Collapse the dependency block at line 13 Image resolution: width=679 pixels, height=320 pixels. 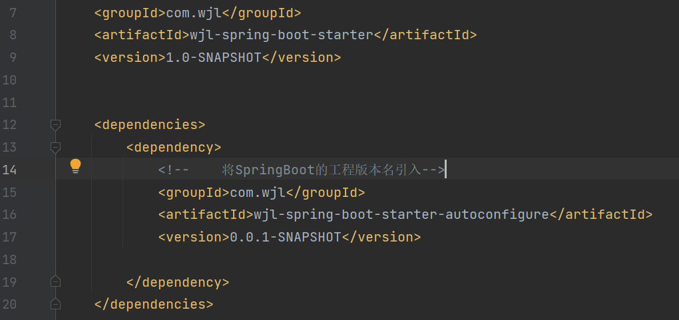click(56, 147)
